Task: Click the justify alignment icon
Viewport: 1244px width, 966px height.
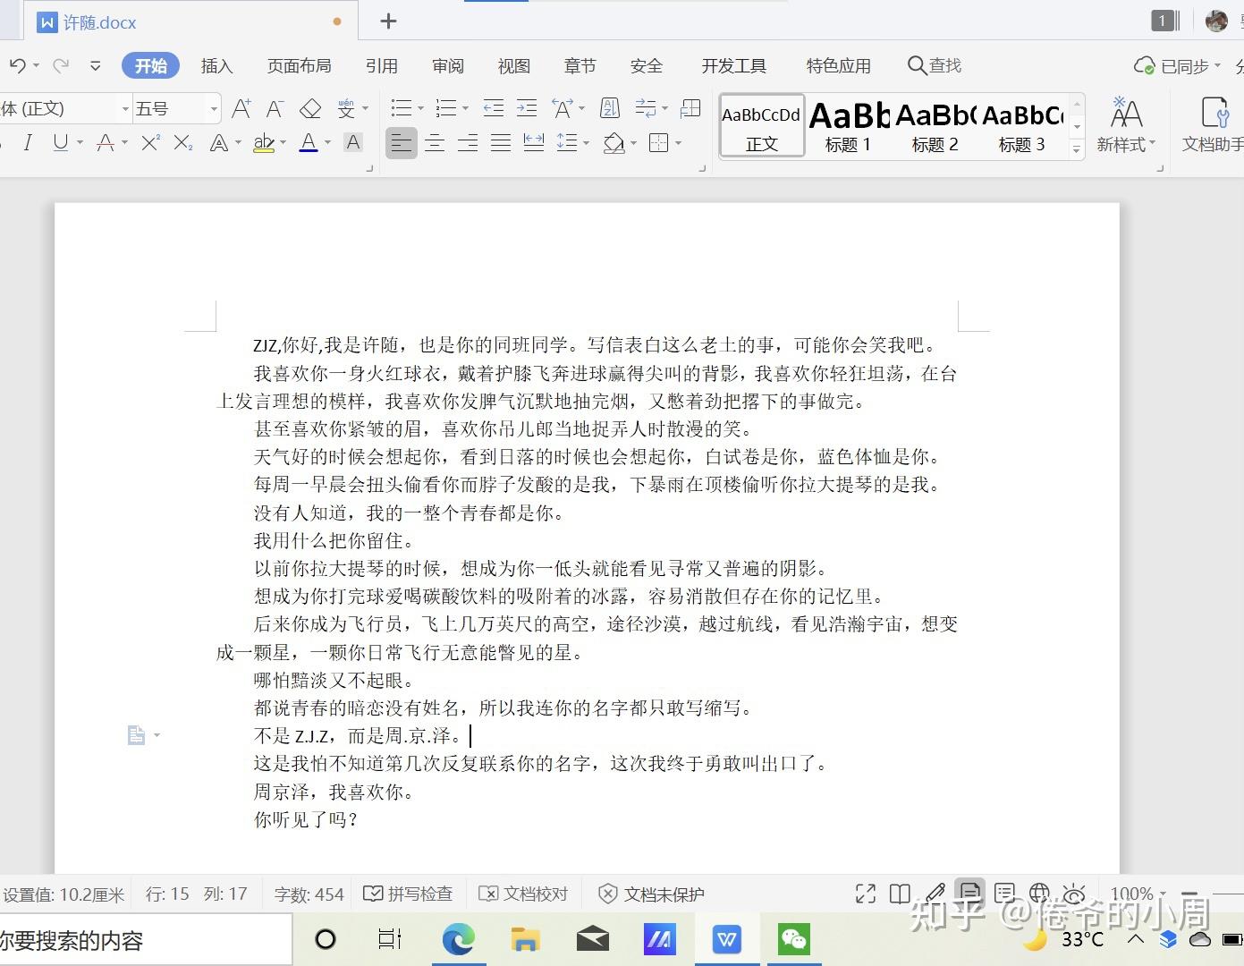Action: point(501,142)
